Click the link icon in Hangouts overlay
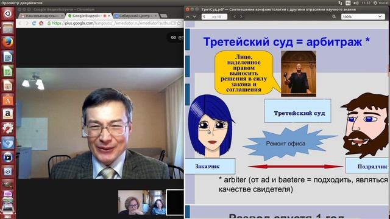The height and width of the screenshot is (219, 390). coord(173,38)
